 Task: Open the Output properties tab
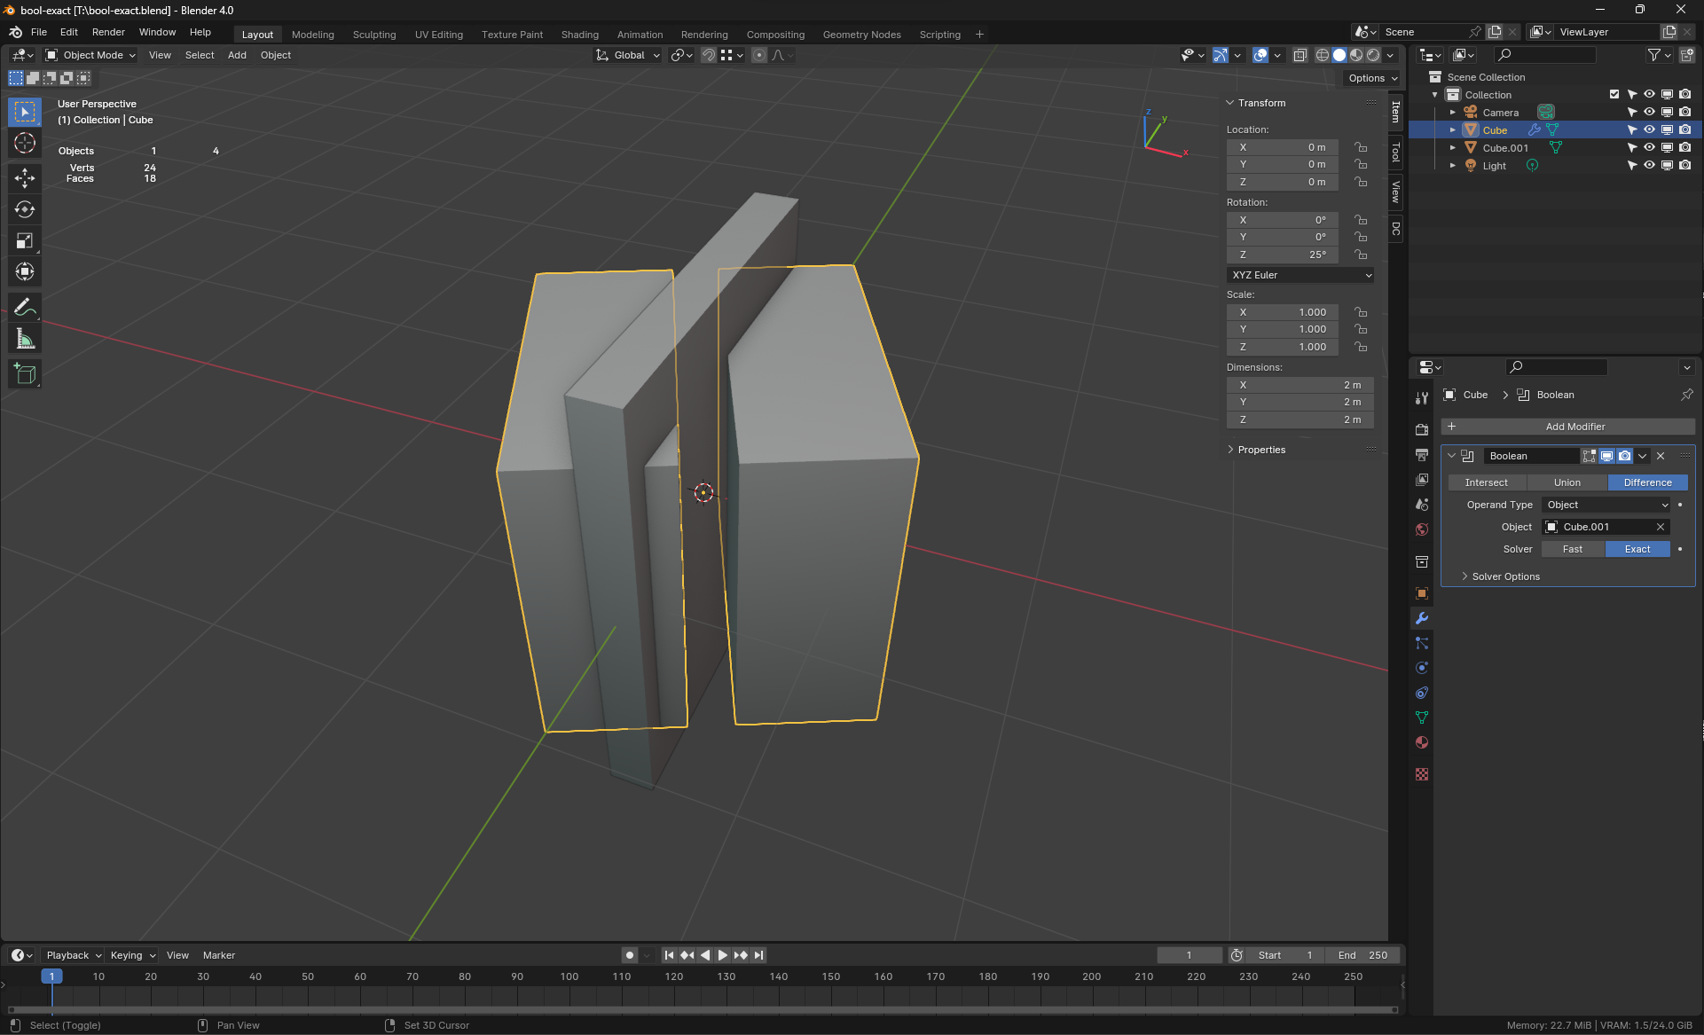pos(1422,455)
